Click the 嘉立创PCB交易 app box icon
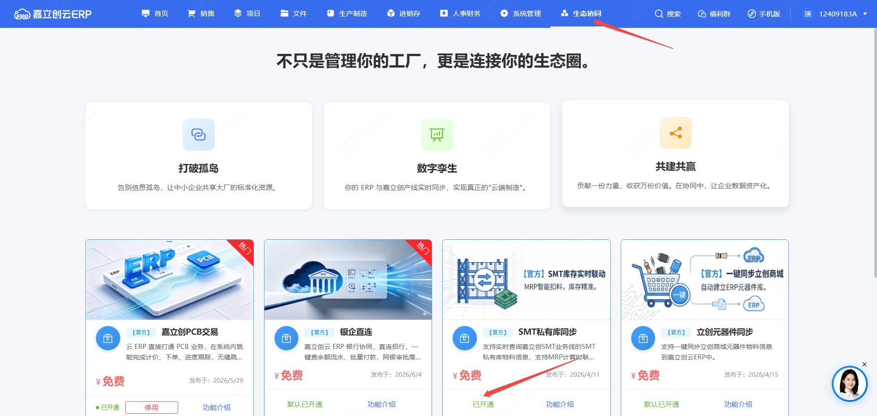Image resolution: width=877 pixels, height=416 pixels. pos(108,338)
